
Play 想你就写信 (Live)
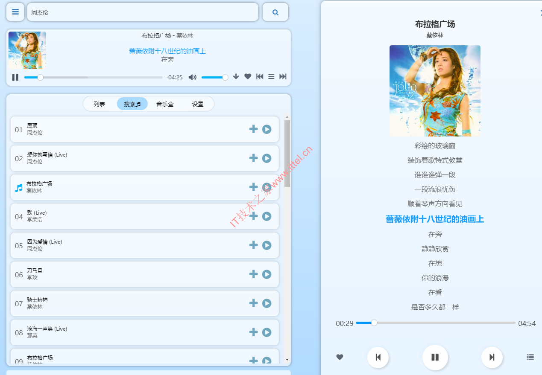pyautogui.click(x=267, y=158)
